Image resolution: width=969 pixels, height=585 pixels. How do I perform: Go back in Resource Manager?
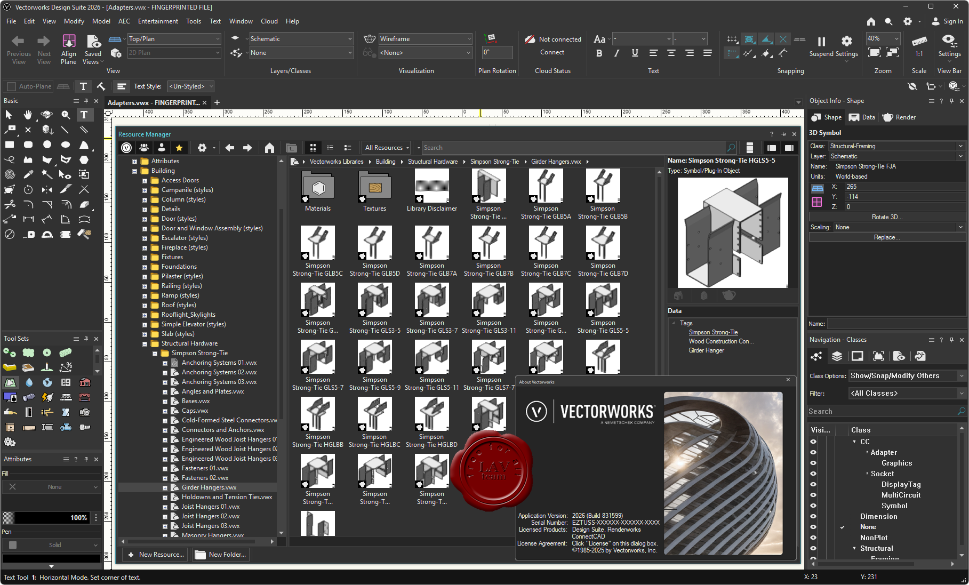tap(230, 148)
